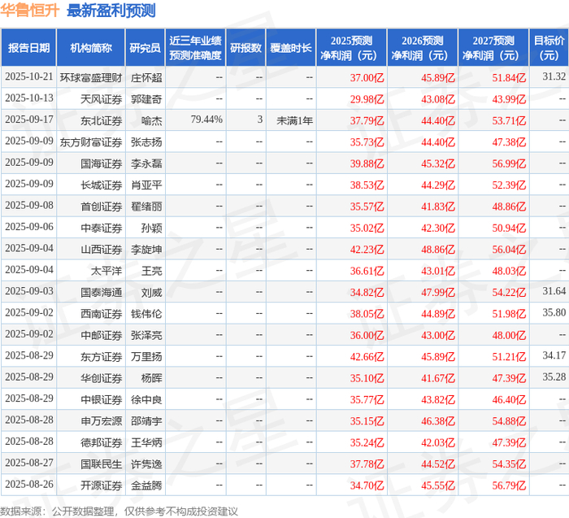The width and height of the screenshot is (569, 518).
Task: Click analyst name 孙颖
Action: point(152,228)
